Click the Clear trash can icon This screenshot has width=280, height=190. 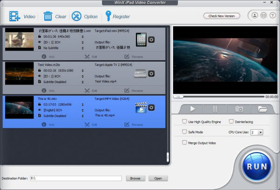point(48,16)
